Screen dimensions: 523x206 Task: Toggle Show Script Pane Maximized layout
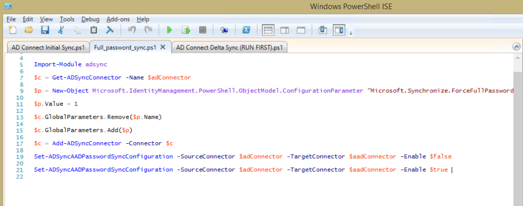click(301, 30)
